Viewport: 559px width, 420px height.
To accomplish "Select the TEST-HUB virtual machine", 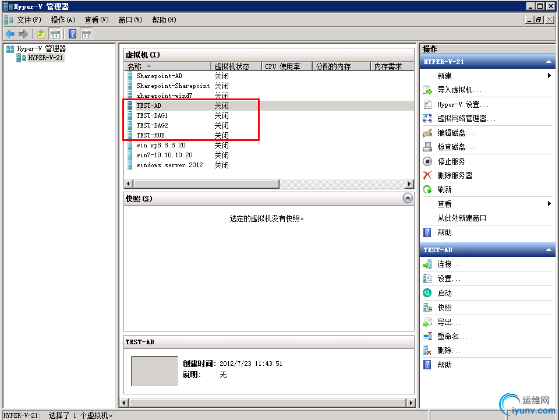I will 150,136.
